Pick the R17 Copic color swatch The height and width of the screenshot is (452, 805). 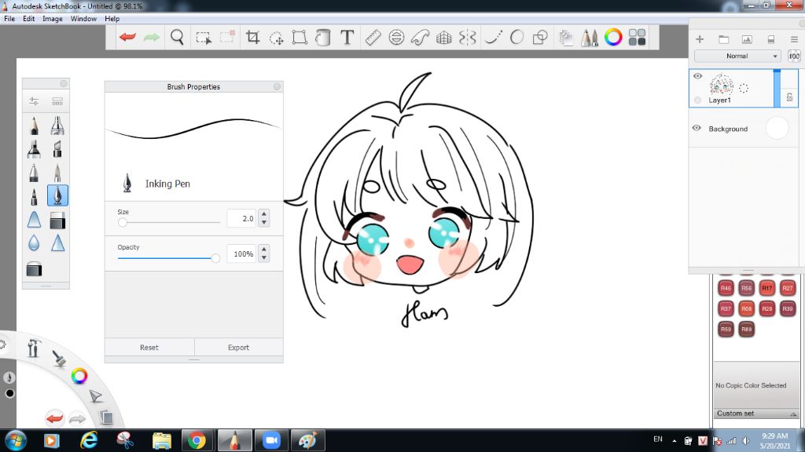[x=767, y=288]
